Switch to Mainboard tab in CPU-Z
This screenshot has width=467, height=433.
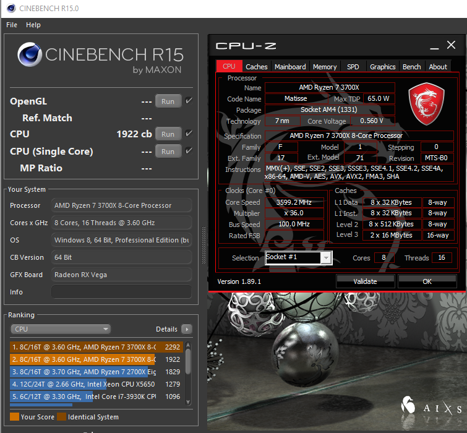pos(290,67)
